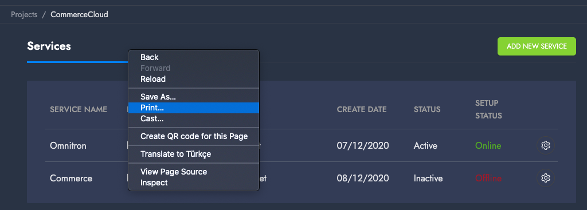Click the SERVICE NAME column header

click(79, 109)
